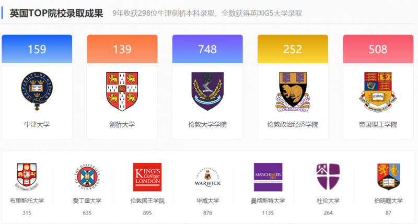Click the Manchester 1824 purple logo
Screen dimensions: 418x224
pos(268,177)
